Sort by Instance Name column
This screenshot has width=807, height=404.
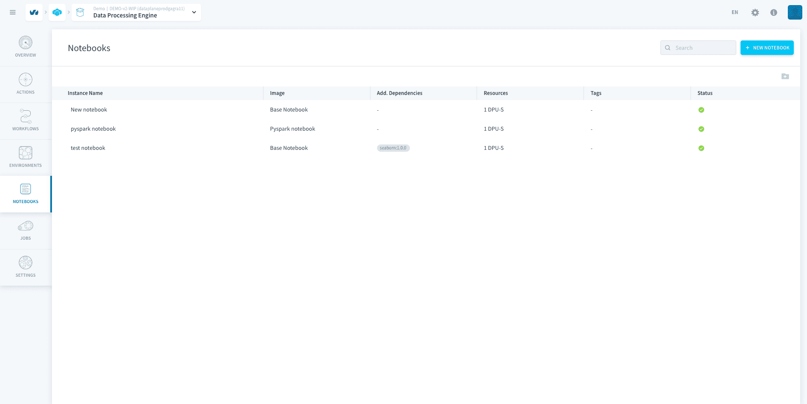click(85, 93)
